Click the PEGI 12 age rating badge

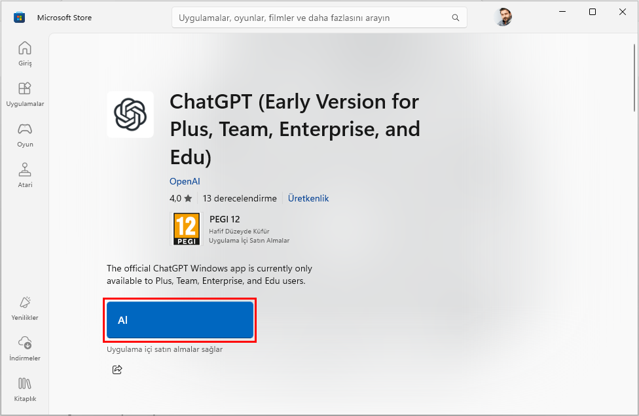187,229
